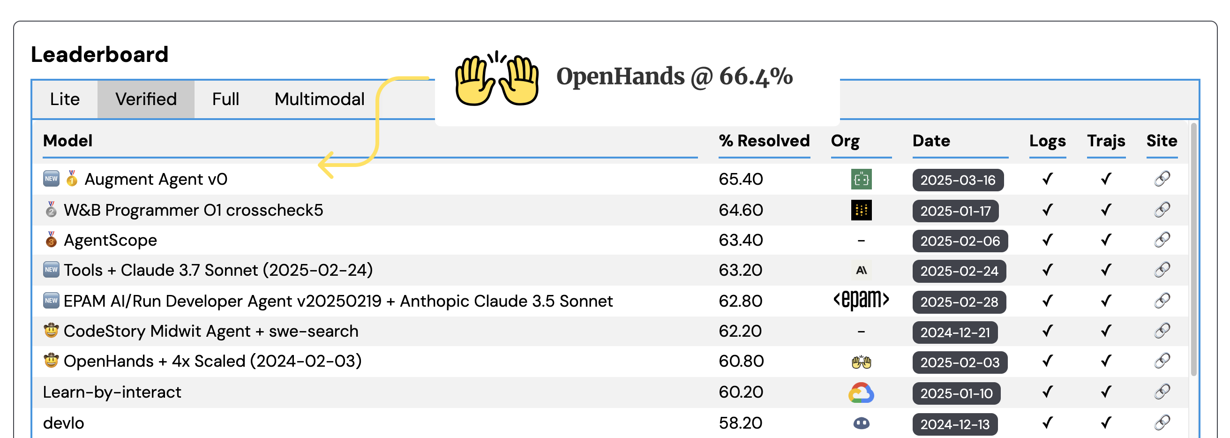Click the Logs checkmark for CodeStory Midwit Agent
The image size is (1230, 438).
[x=1047, y=331]
